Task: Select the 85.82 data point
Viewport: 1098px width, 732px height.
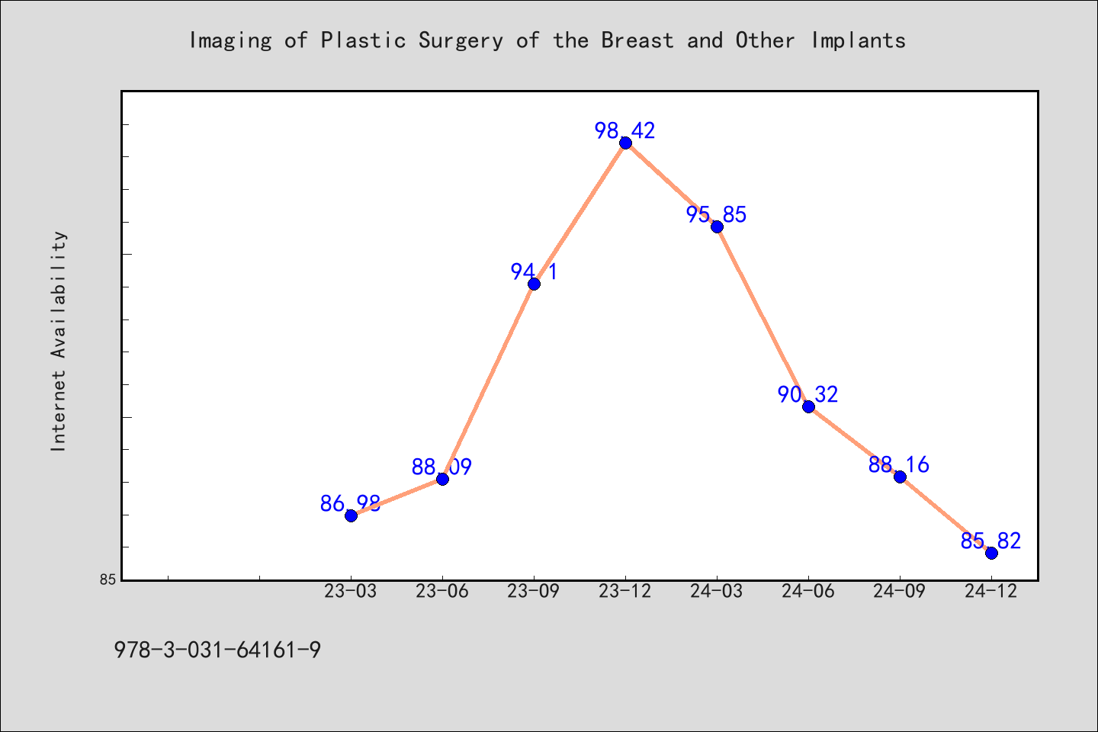Action: coord(991,553)
